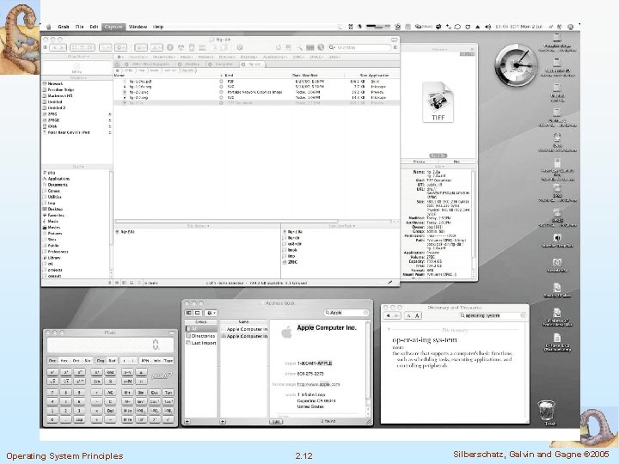619x464 pixels.
Task: Select the fig-2.0.svg file row
Action: [x=256, y=97]
